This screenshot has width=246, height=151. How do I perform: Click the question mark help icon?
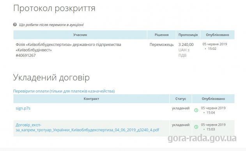[x=15, y=25]
